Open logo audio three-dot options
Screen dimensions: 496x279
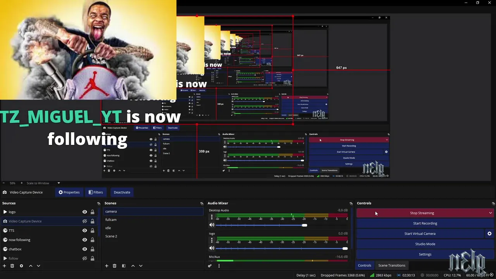click(212, 241)
